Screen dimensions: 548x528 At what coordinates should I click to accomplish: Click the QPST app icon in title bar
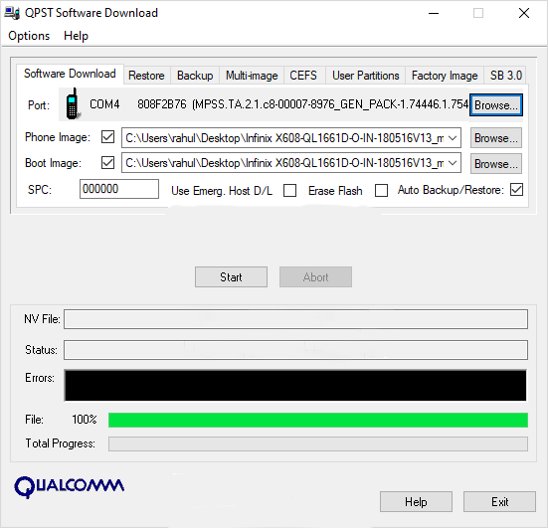tap(12, 13)
